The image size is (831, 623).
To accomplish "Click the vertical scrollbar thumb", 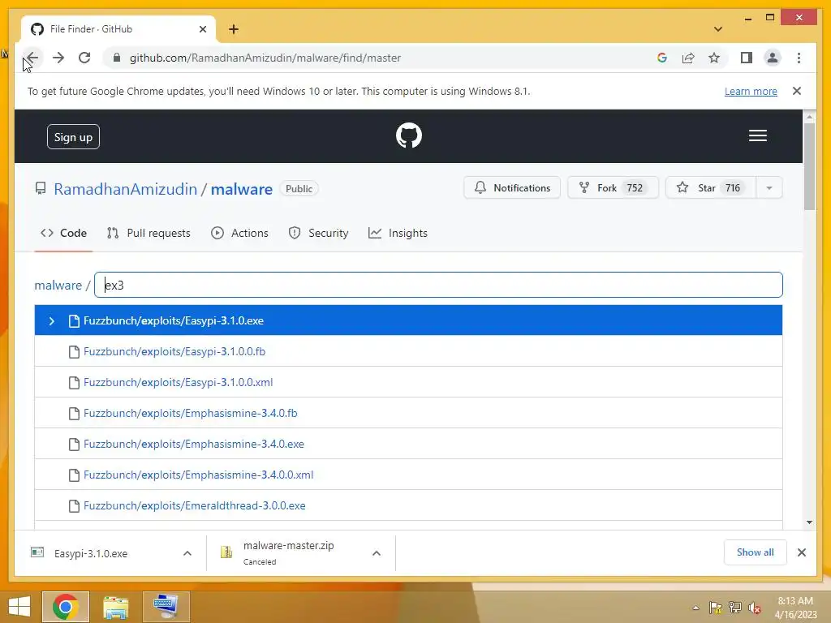I will [x=809, y=166].
